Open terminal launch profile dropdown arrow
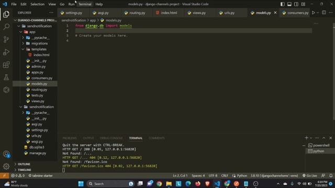 [311, 138]
